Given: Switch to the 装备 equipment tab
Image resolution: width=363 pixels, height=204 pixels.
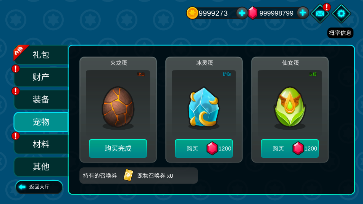Looking at the screenshot, I should coord(41,100).
